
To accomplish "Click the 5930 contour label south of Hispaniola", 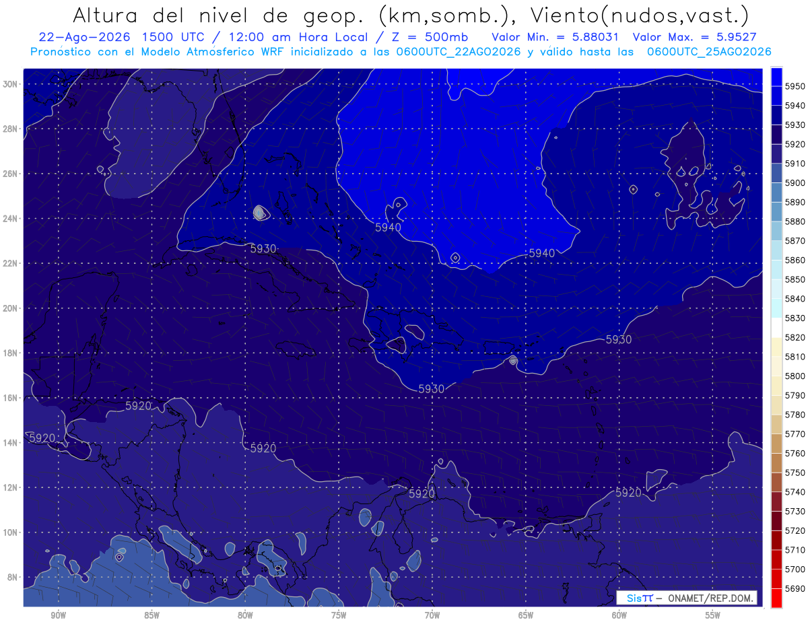I will (432, 389).
